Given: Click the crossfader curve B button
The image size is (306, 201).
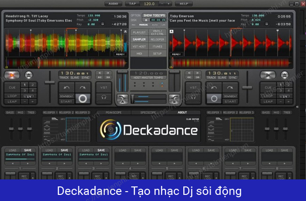Looking at the screenshot, I should 174,99.
